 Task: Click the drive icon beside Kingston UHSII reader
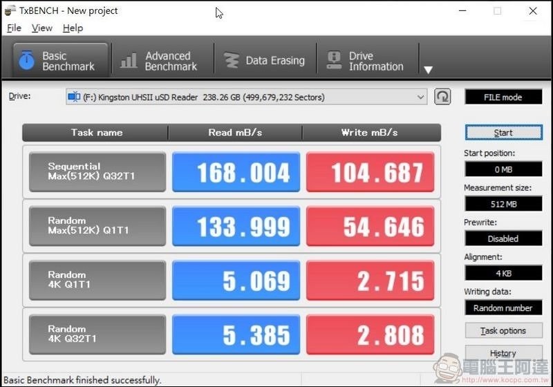pyautogui.click(x=74, y=97)
